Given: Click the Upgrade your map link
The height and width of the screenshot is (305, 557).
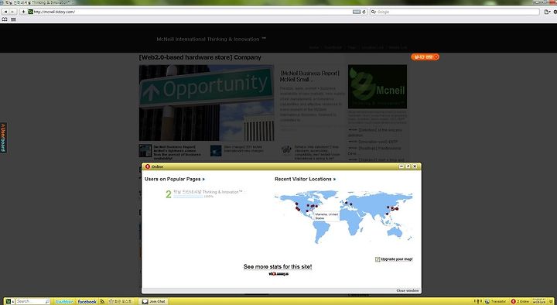Looking at the screenshot, I should 394,259.
